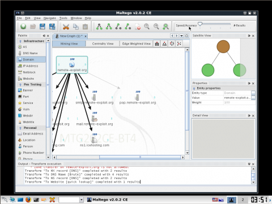Viewport: 272px width, 204px height.
Task: Select the block layout icon
Action: pos(157,44)
